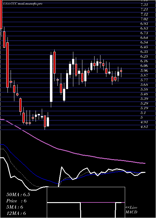Click the 6.06 price axis label
The width and height of the screenshot is (156, 218).
[144, 66]
